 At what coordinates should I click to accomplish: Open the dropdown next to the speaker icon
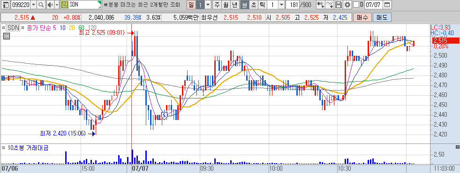click(x=57, y=5)
